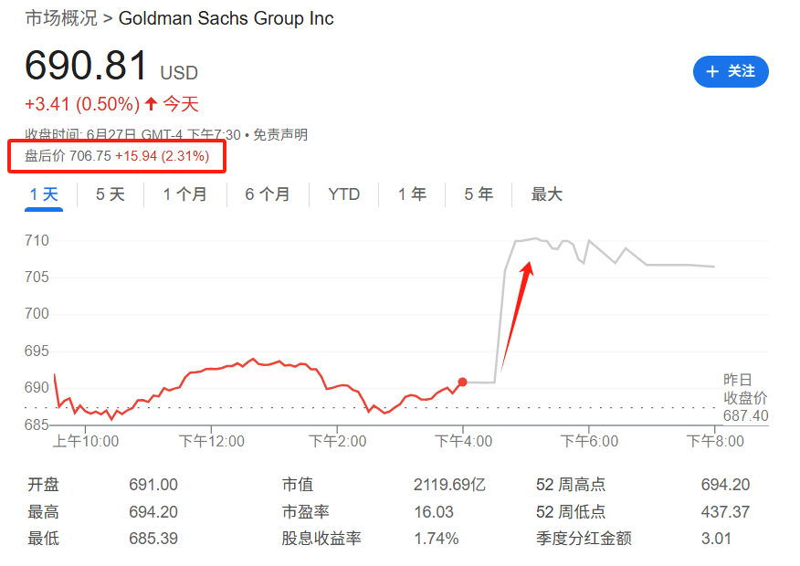Click the red up-arrow beside 今天
Screen dimensions: 800x566
[x=151, y=104]
